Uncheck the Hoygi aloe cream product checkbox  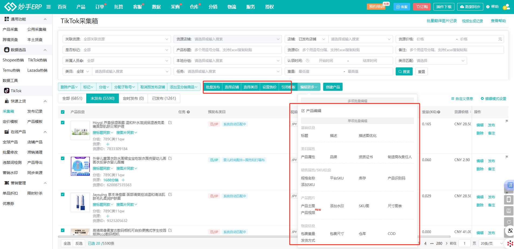click(63, 123)
